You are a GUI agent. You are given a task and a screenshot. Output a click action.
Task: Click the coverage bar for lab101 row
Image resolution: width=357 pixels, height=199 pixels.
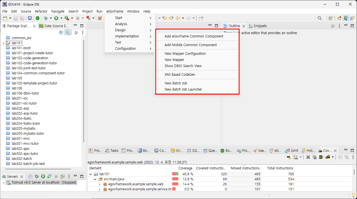coord(175,174)
